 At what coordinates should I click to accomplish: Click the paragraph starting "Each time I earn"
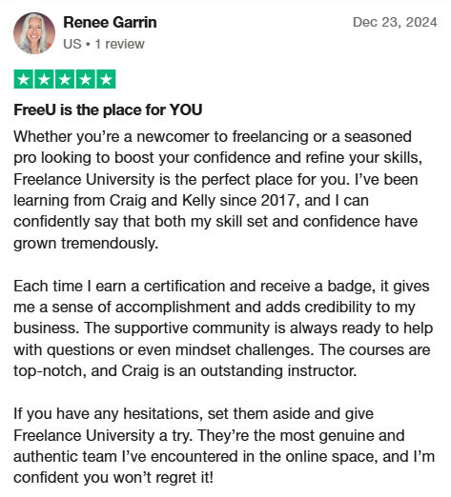pos(223,328)
